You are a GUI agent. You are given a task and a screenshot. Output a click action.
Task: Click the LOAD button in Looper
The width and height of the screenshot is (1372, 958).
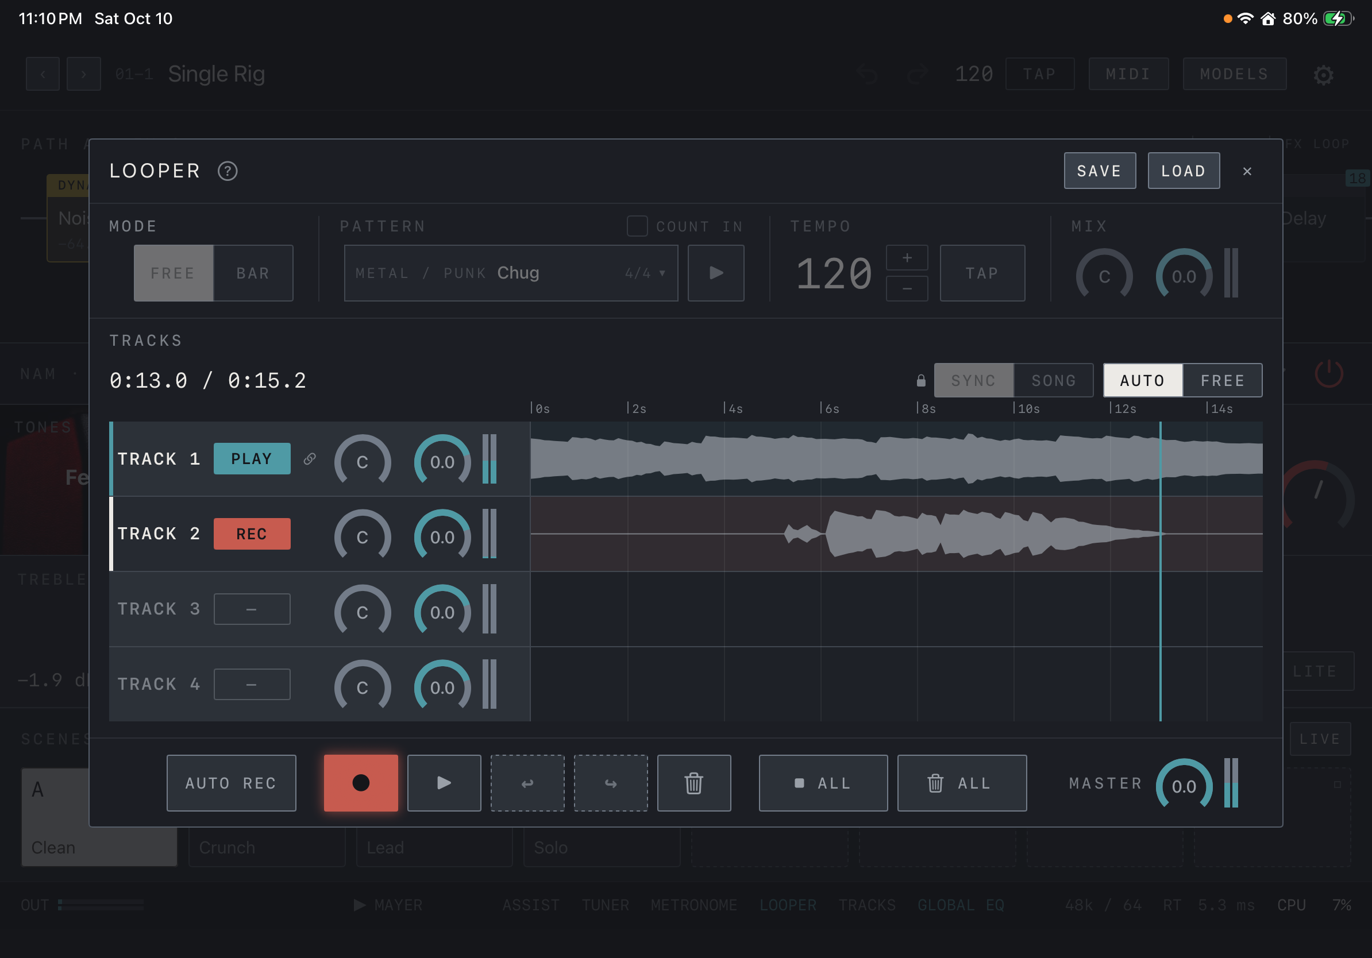click(1183, 171)
